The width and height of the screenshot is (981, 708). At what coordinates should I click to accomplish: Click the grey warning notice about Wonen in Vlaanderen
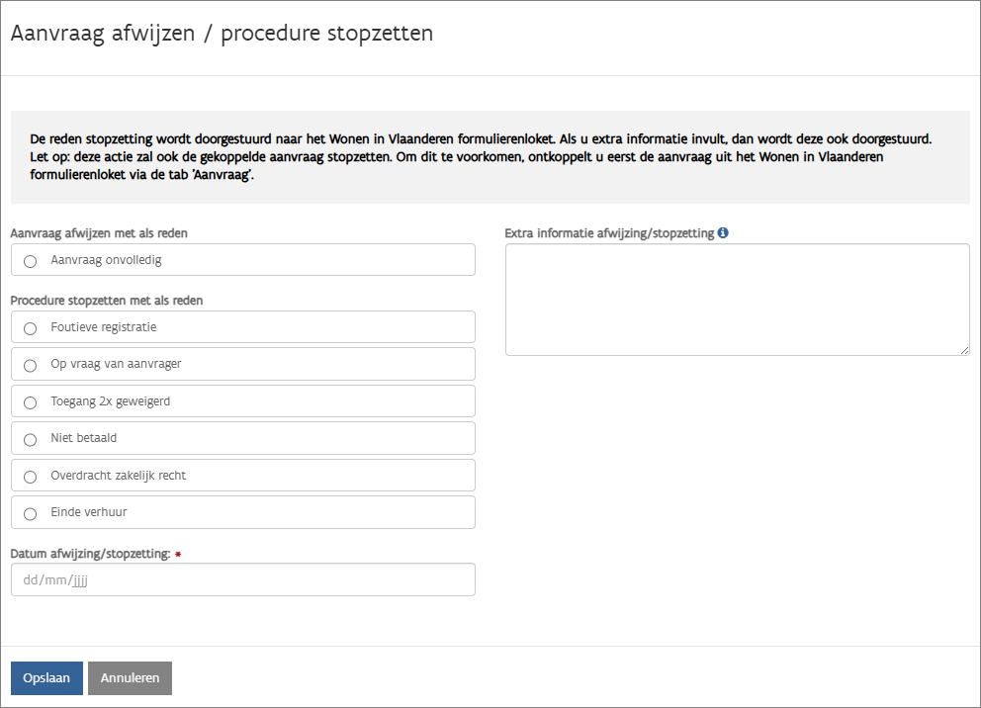pyautogui.click(x=490, y=157)
